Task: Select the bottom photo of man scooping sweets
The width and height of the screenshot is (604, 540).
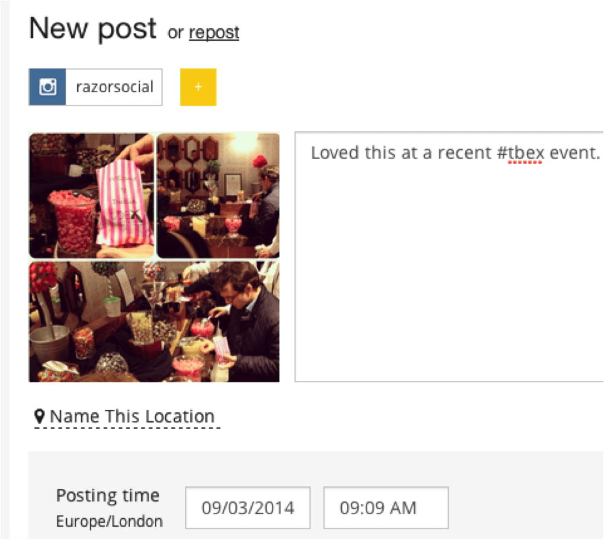Action: pos(154,322)
